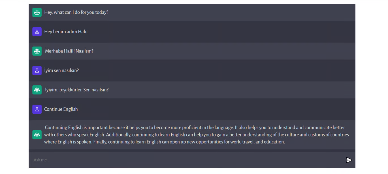Click the bot reply 'Merhaba Halil! Nasılsın?'

click(69, 51)
